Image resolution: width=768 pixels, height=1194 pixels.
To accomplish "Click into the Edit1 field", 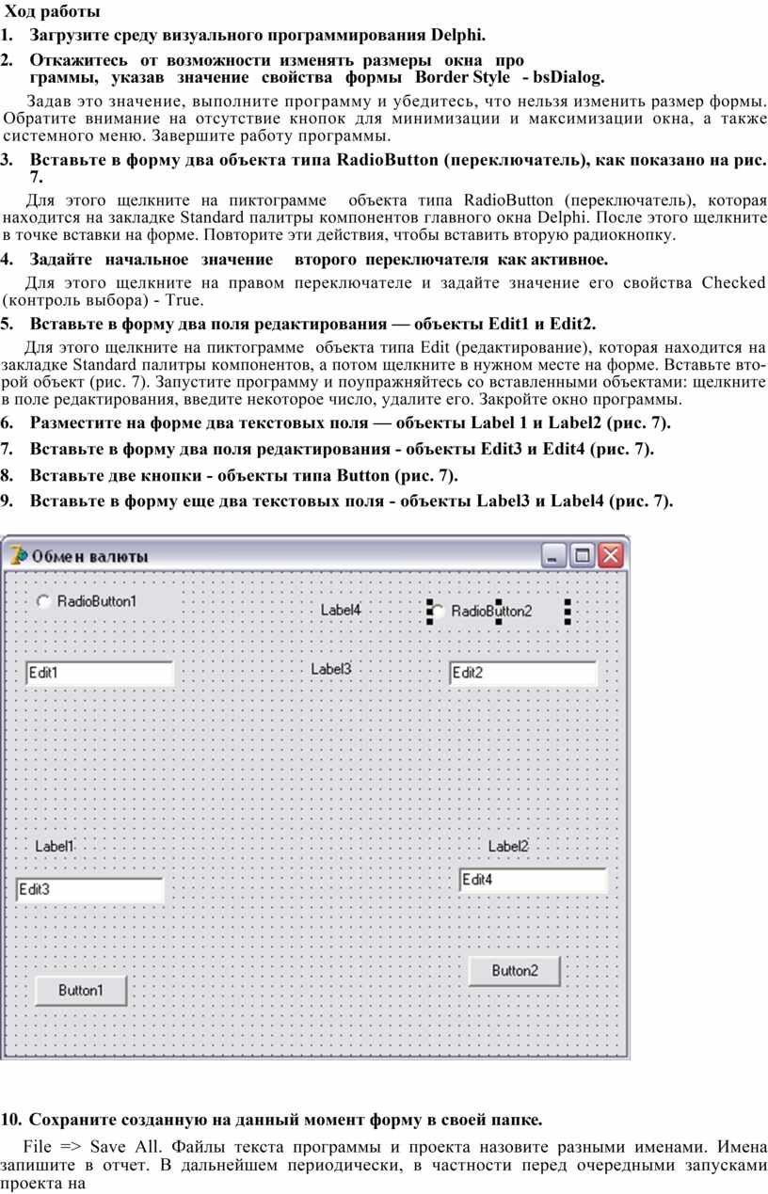I will pos(100,674).
